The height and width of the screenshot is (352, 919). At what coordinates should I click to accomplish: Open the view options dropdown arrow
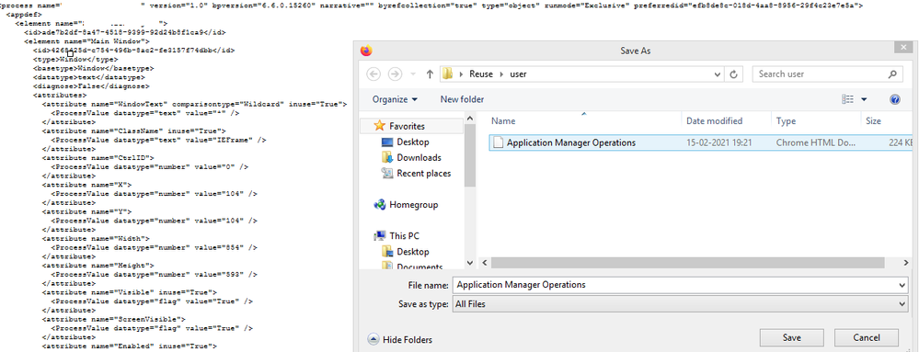pyautogui.click(x=864, y=99)
